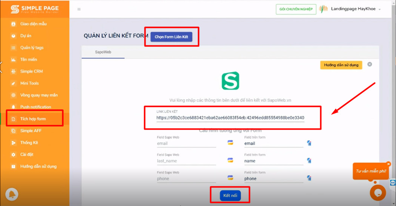The image size is (396, 206).
Task: Click the Field trên form name input
Action: (x=274, y=161)
